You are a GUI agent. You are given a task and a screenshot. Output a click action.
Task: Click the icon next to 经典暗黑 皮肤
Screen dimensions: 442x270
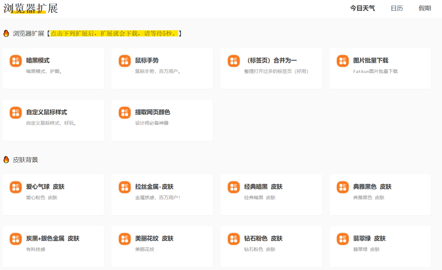[234, 187]
